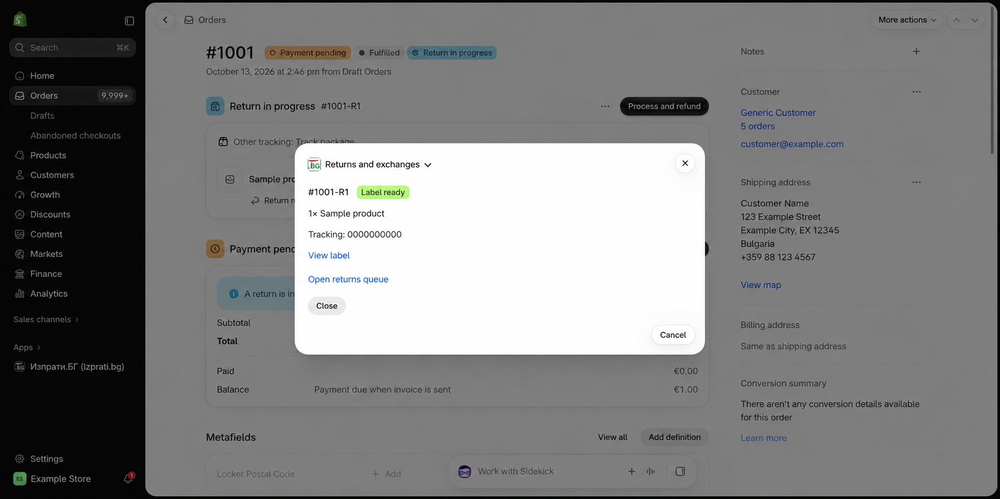Toggle the sidebar collapse icon

[129, 21]
